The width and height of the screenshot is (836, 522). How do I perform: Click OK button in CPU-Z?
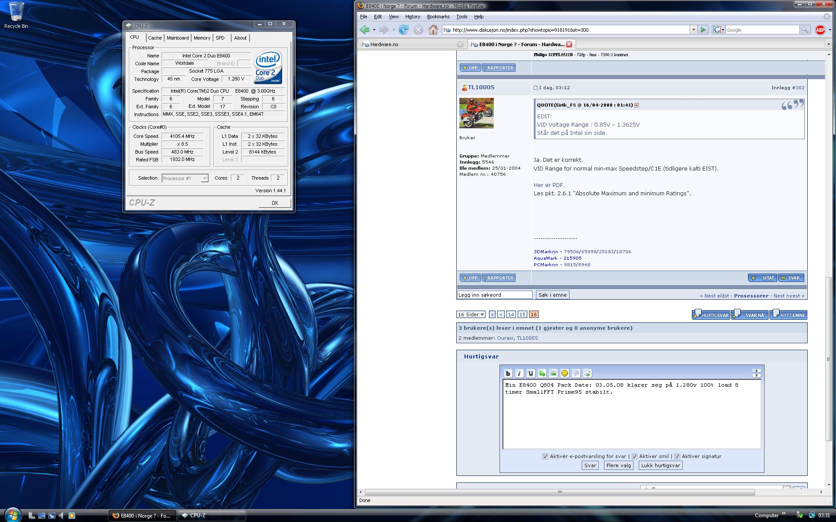pyautogui.click(x=275, y=203)
